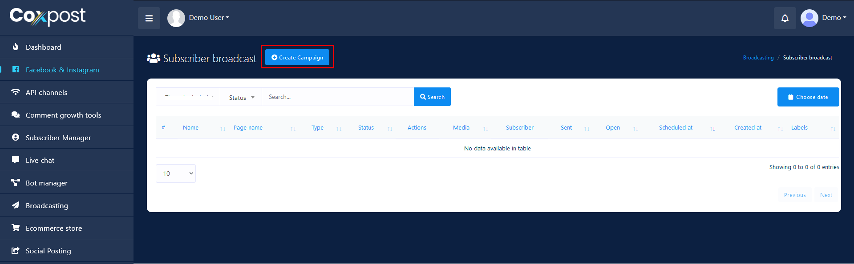Click the hamburger menu toggle icon

click(x=149, y=18)
